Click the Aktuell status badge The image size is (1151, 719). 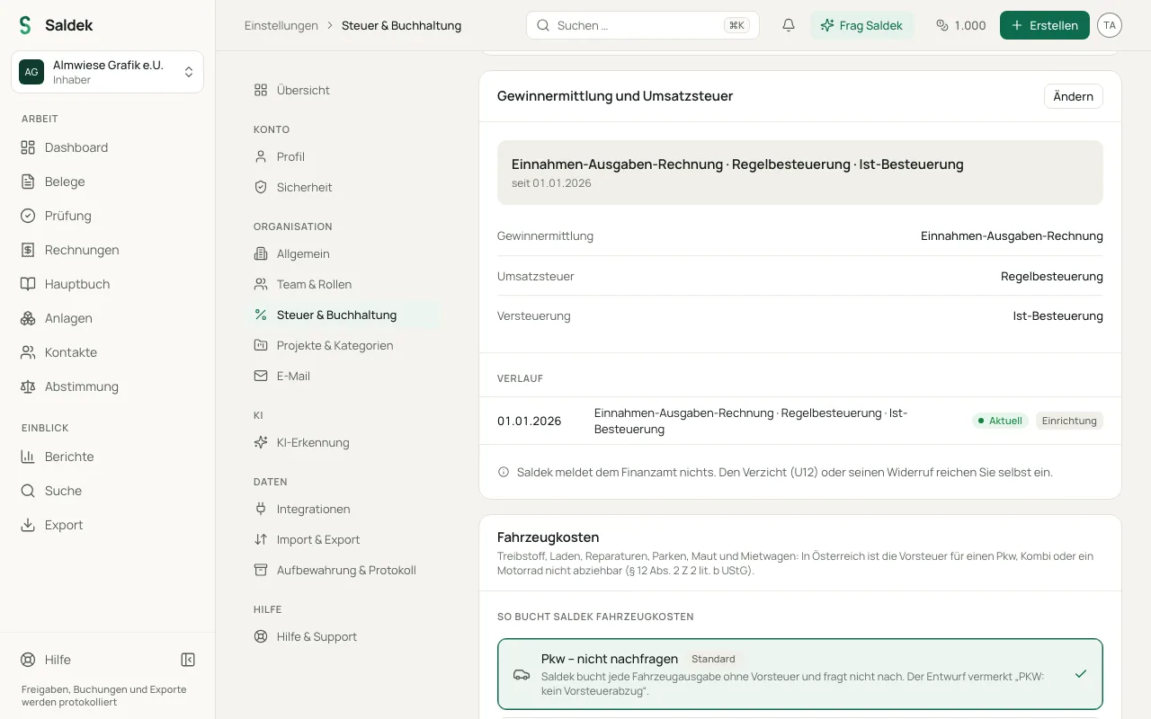(x=1000, y=421)
